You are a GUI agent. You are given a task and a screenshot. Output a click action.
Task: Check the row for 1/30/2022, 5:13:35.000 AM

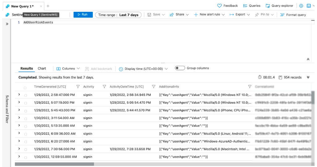[26, 126]
